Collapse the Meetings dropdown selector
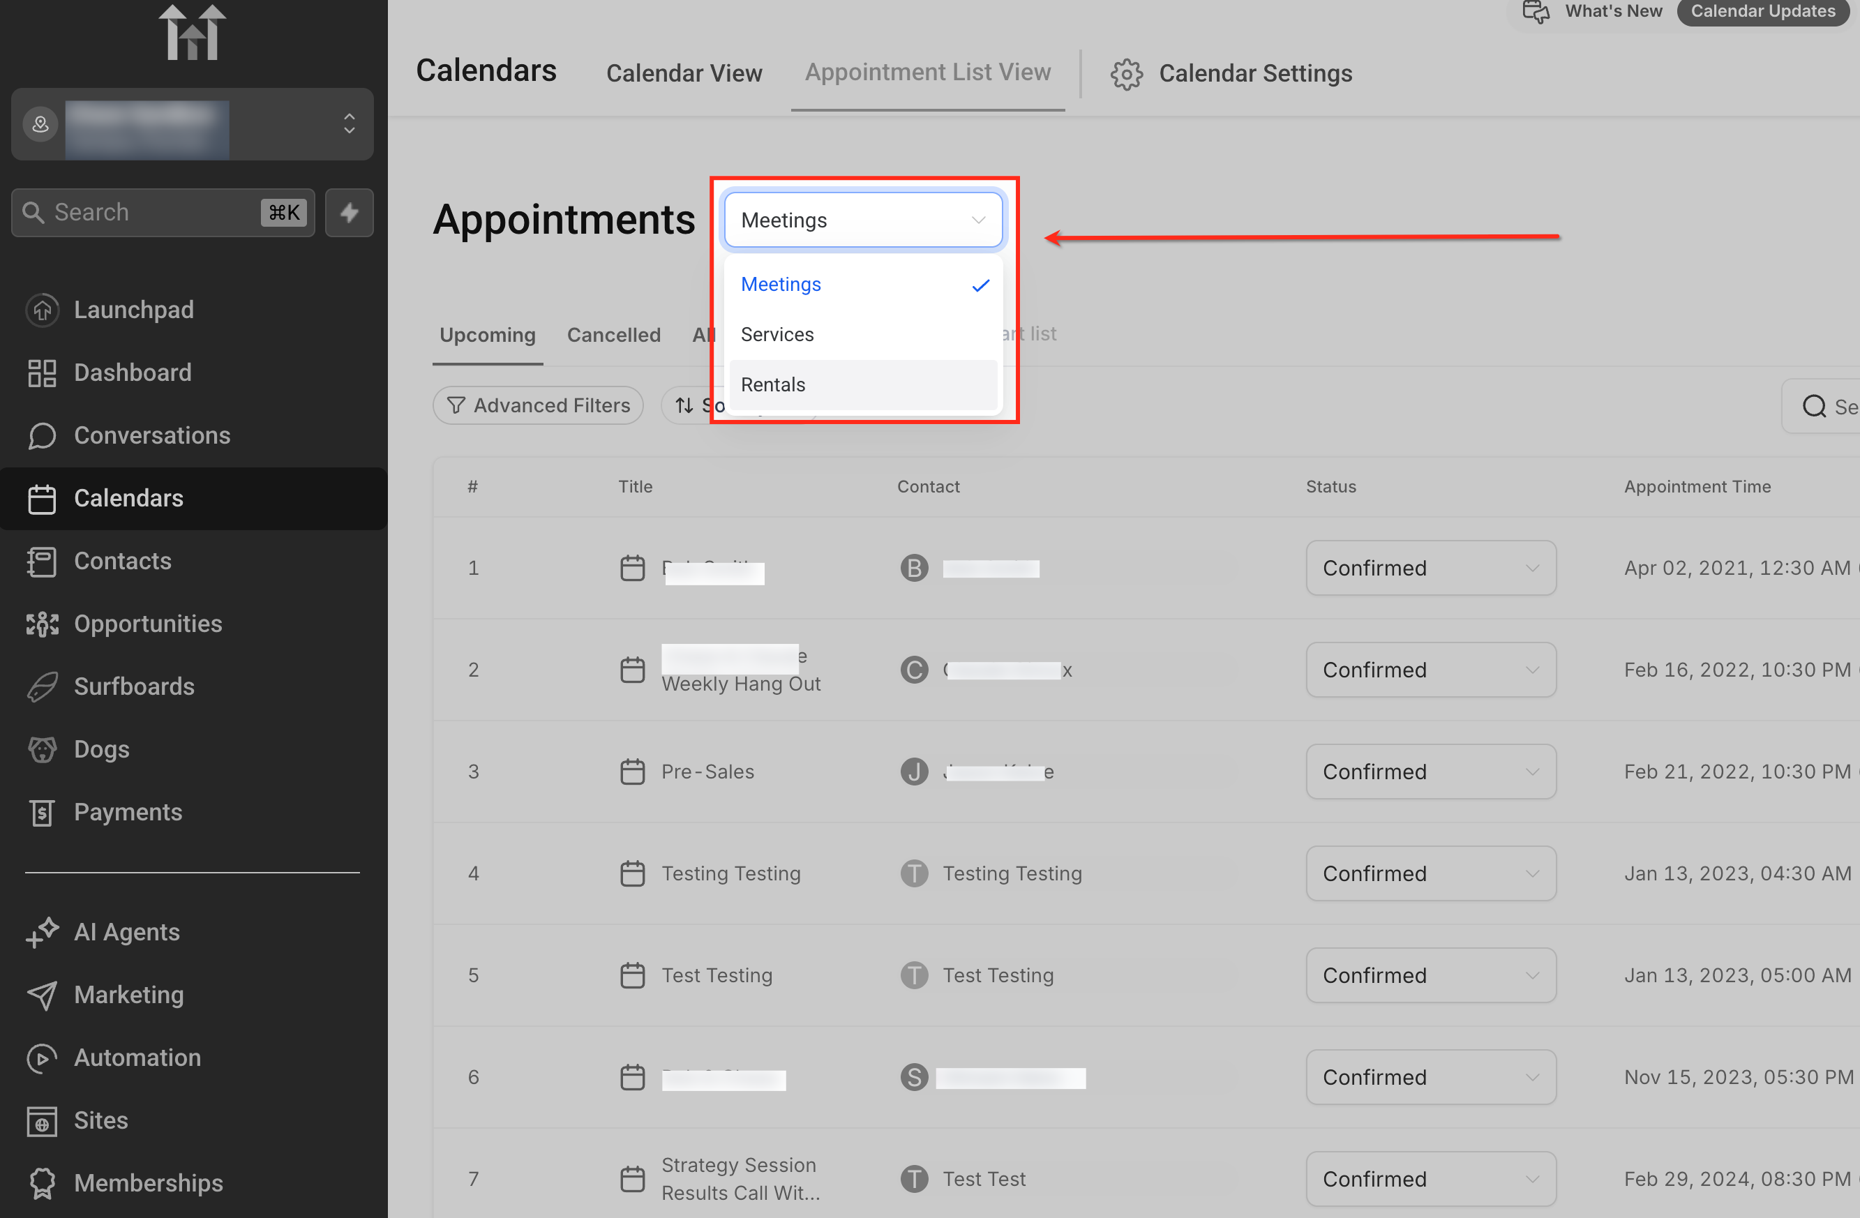Viewport: 1860px width, 1218px height. pos(862,220)
